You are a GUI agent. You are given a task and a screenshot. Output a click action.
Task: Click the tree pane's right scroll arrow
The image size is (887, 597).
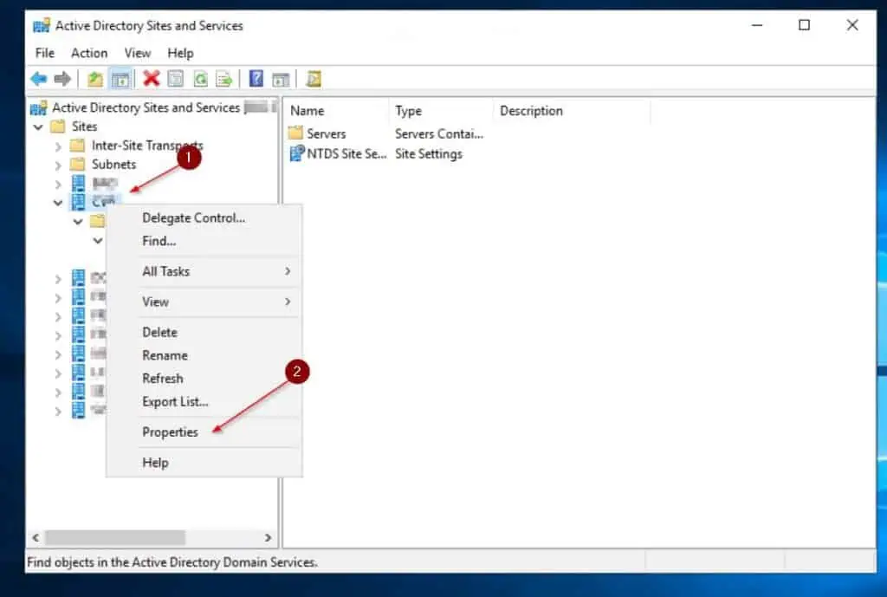(269, 537)
